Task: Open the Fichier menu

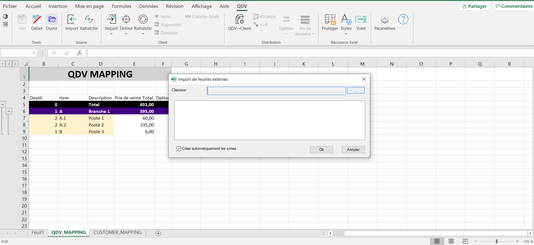Action: (10, 6)
